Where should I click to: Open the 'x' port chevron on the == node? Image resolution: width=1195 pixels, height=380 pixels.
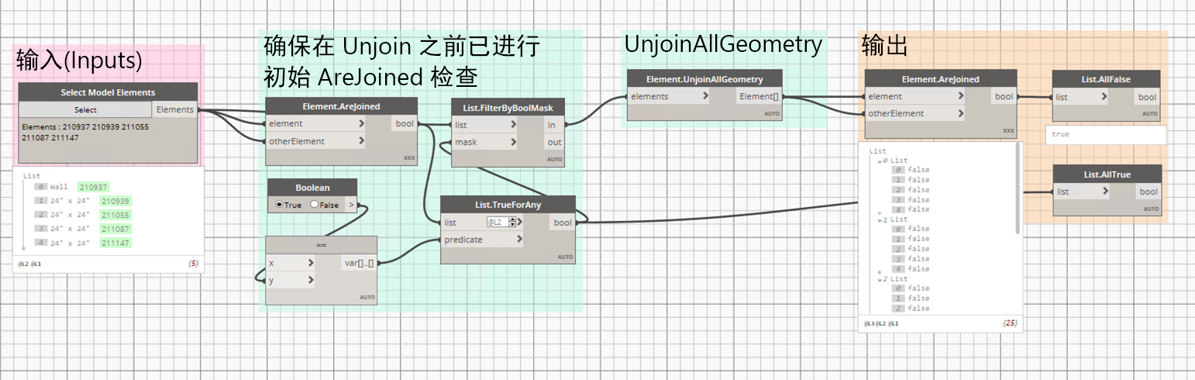point(311,263)
